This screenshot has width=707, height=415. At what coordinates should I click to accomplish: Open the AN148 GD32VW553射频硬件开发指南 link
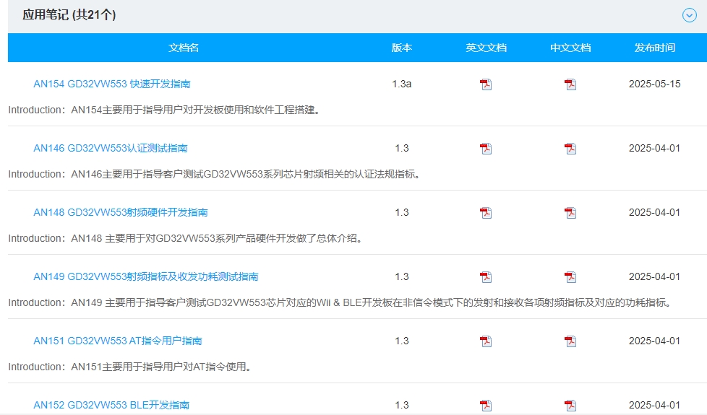(121, 212)
